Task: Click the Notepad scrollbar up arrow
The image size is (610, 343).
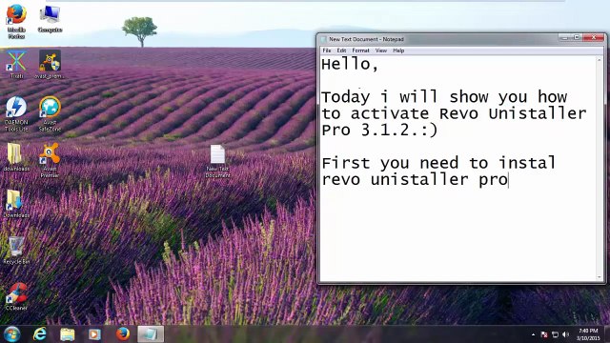Action: point(600,60)
